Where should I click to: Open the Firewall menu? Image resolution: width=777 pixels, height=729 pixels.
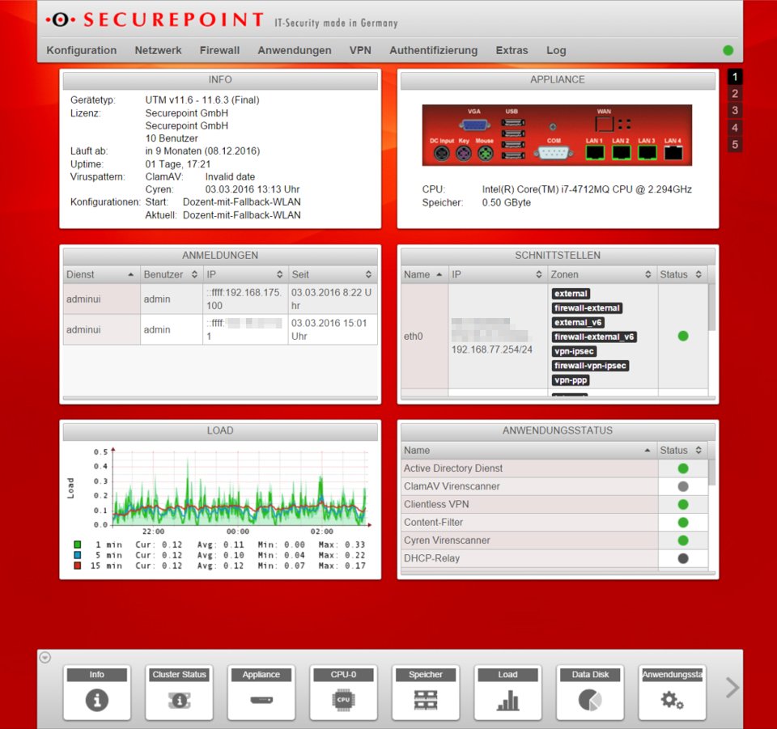[x=219, y=50]
